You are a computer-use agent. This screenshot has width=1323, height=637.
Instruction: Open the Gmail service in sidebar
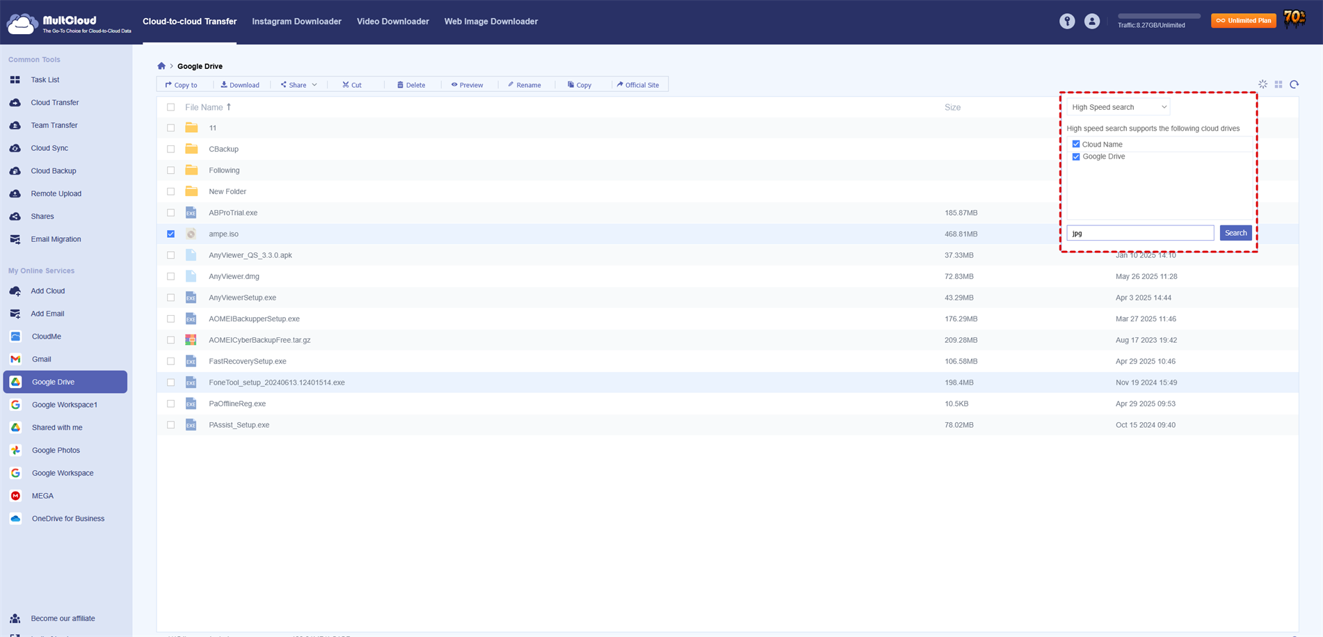tap(41, 360)
